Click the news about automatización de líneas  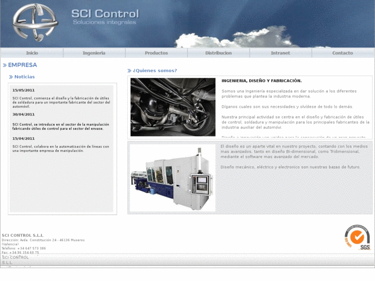coord(61,148)
